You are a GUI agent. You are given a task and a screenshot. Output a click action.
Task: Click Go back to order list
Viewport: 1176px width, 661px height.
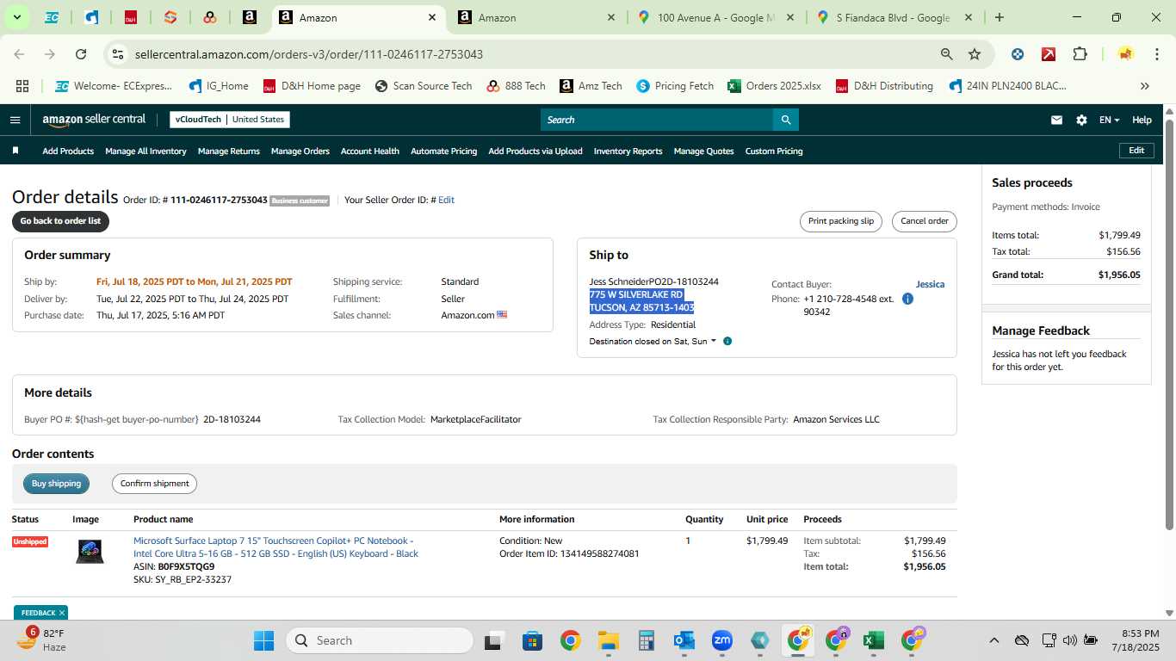coord(60,221)
